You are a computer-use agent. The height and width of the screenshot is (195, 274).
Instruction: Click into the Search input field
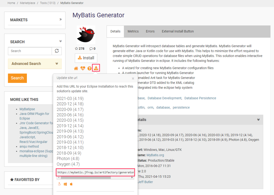pyautogui.click(x=30, y=51)
